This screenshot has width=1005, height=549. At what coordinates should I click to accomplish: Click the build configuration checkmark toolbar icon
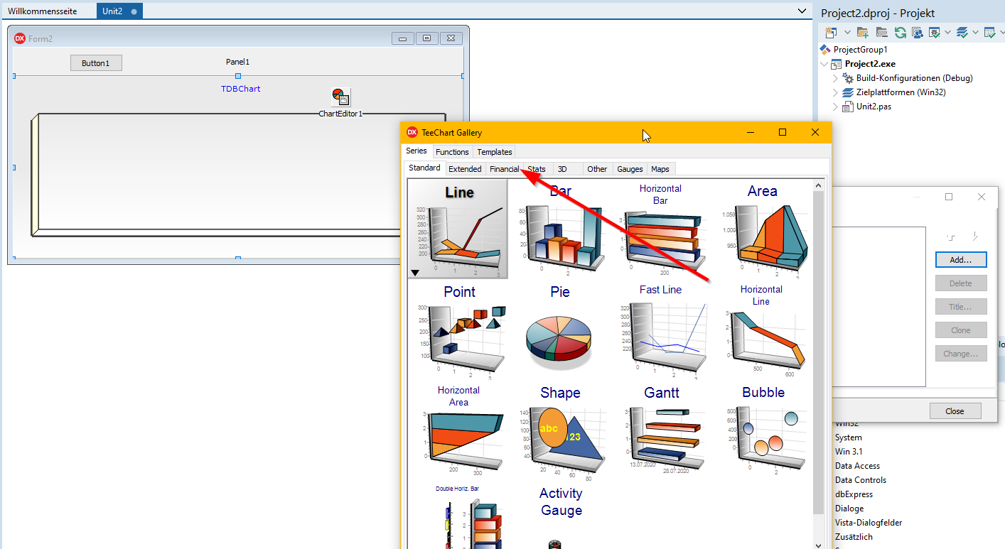(x=935, y=33)
